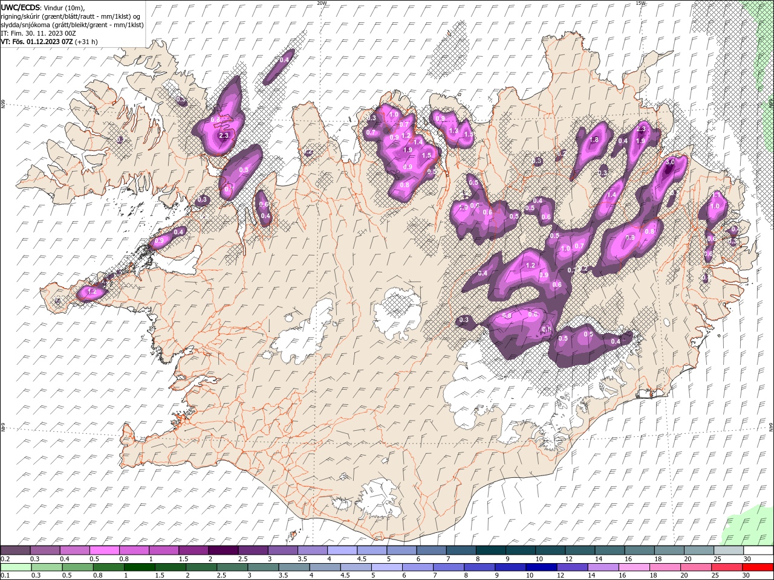Click the "15W" longitude label
This screenshot has width=774, height=580.
pos(640,3)
